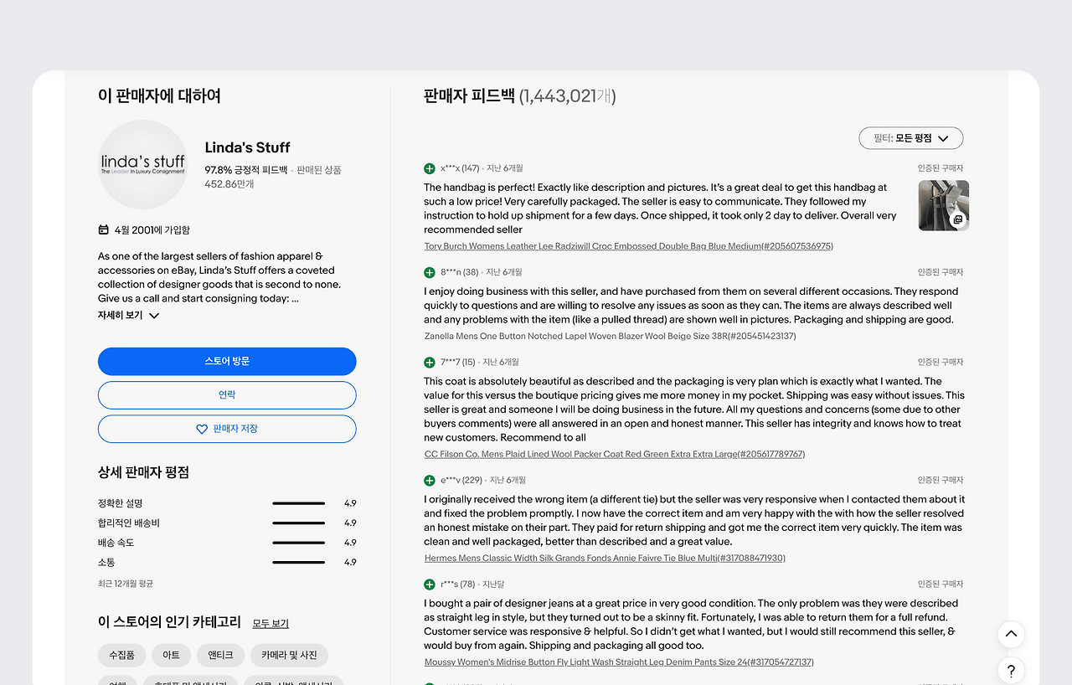
Task: Expand 자세히 보기 in the seller description
Action: [x=128, y=316]
